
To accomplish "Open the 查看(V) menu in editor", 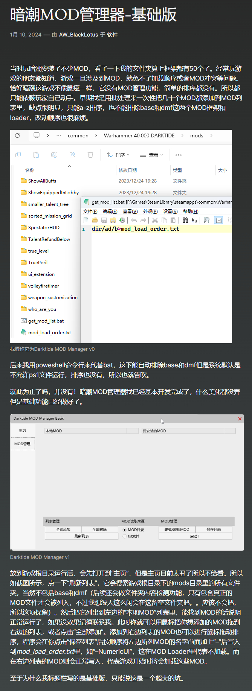I will (130, 212).
